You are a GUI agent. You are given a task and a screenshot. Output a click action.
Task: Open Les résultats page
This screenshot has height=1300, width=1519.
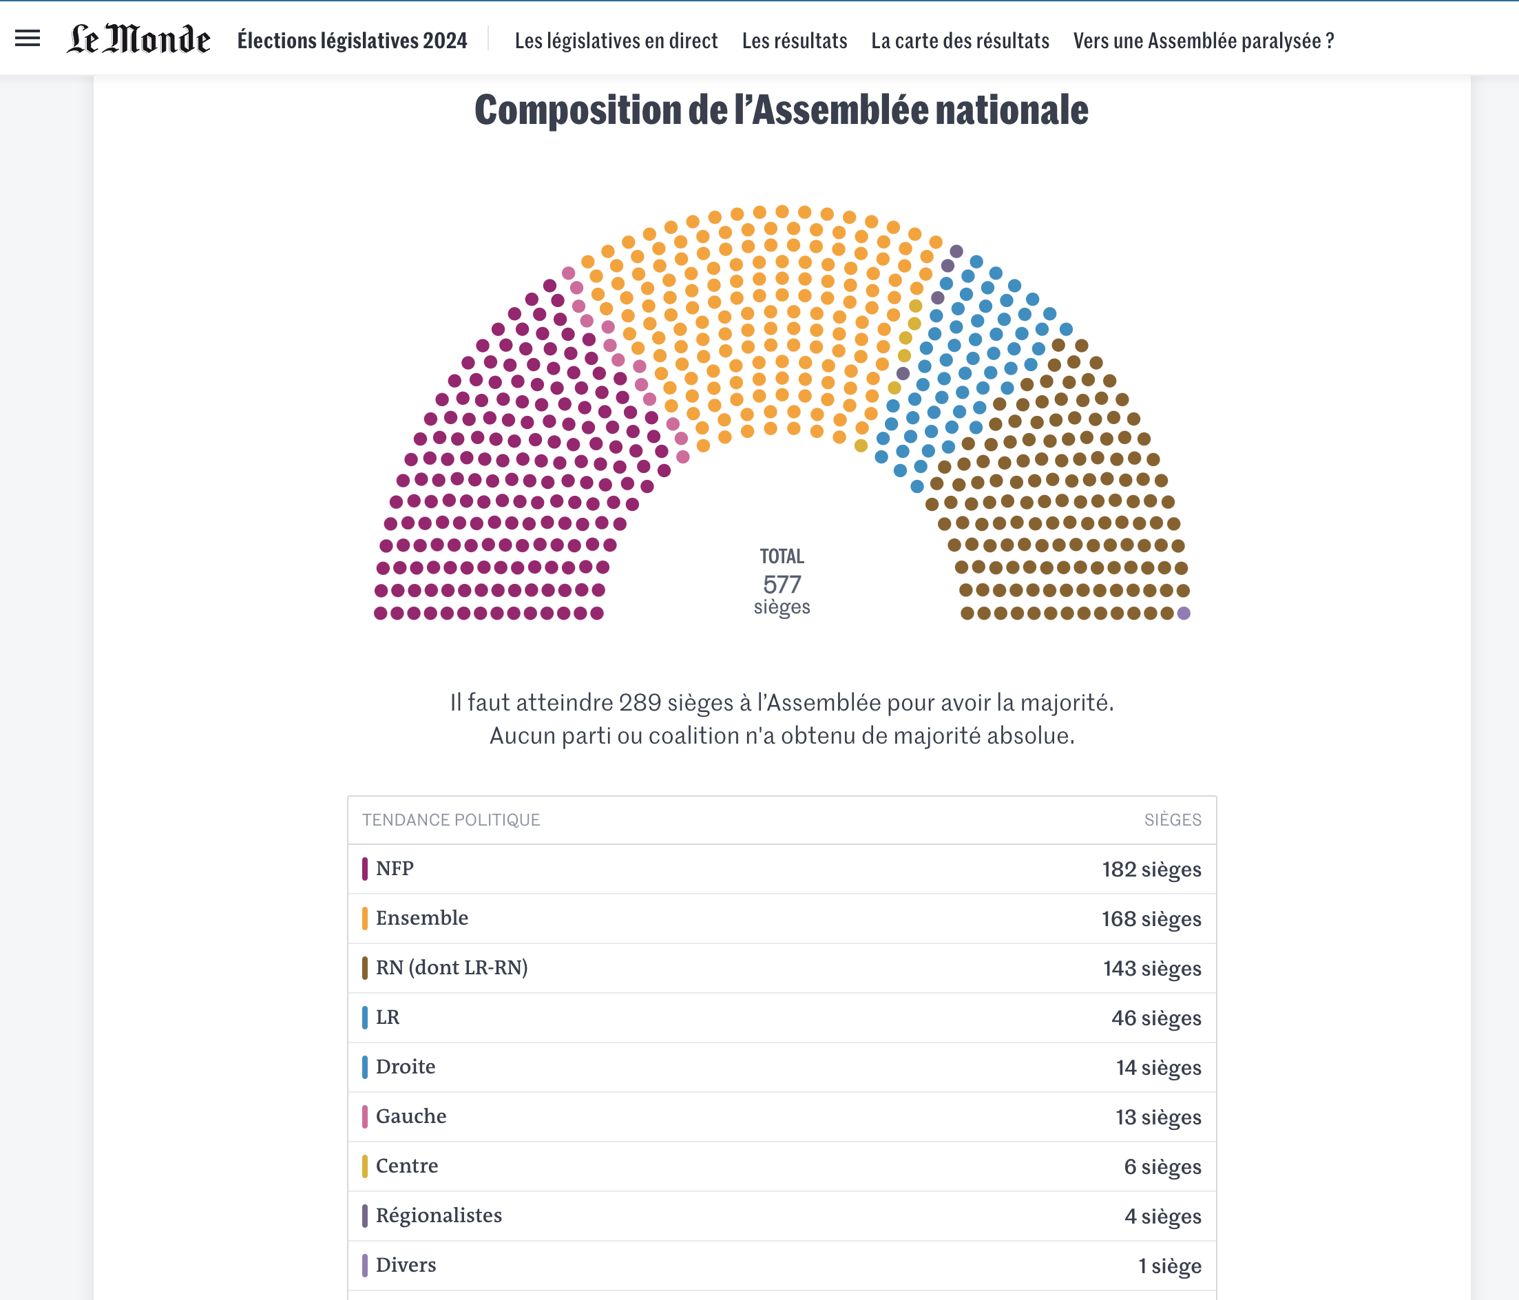(794, 41)
